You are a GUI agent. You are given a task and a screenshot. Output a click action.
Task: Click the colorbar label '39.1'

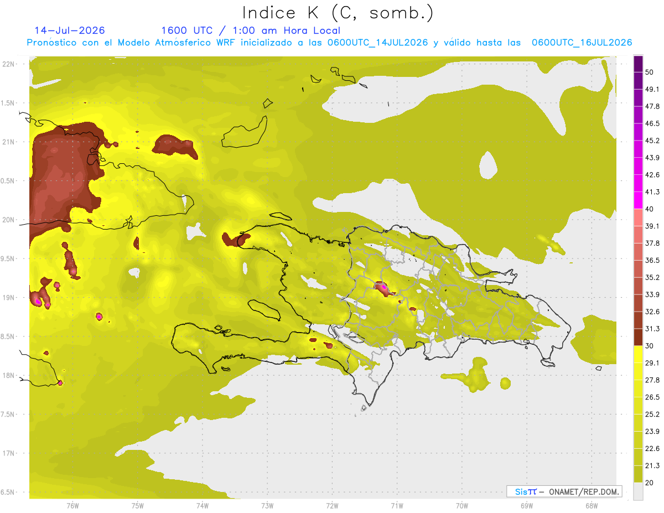tap(652, 226)
